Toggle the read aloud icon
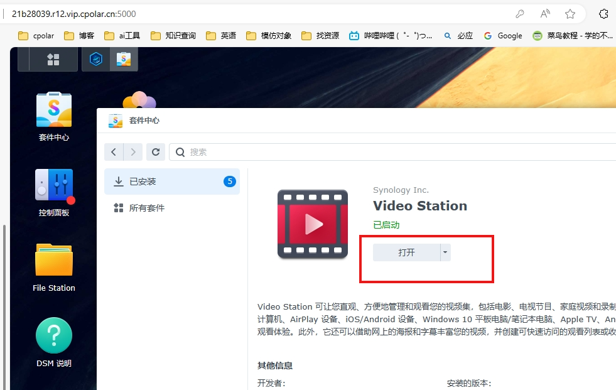Image resolution: width=616 pixels, height=390 pixels. [x=545, y=14]
